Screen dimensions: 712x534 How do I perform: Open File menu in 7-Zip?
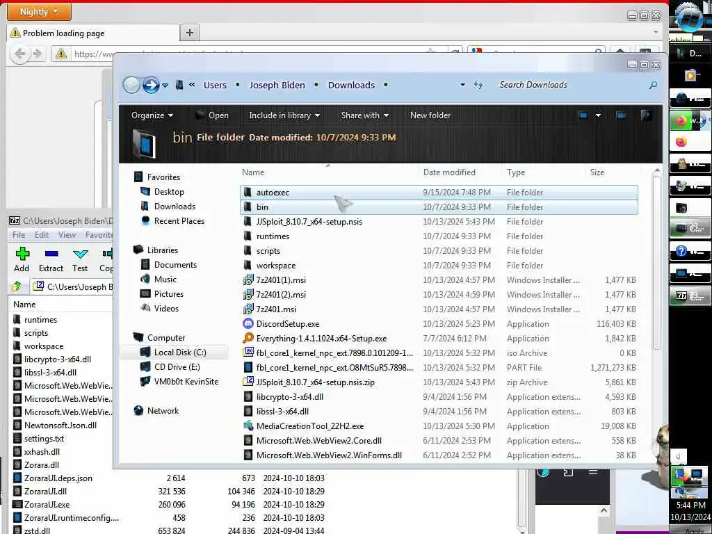click(19, 235)
